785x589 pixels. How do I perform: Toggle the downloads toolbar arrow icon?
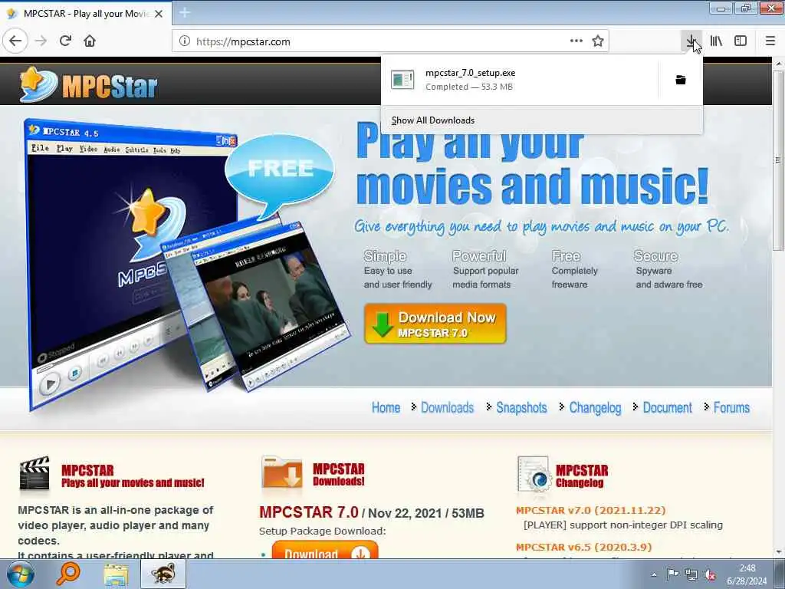click(691, 41)
